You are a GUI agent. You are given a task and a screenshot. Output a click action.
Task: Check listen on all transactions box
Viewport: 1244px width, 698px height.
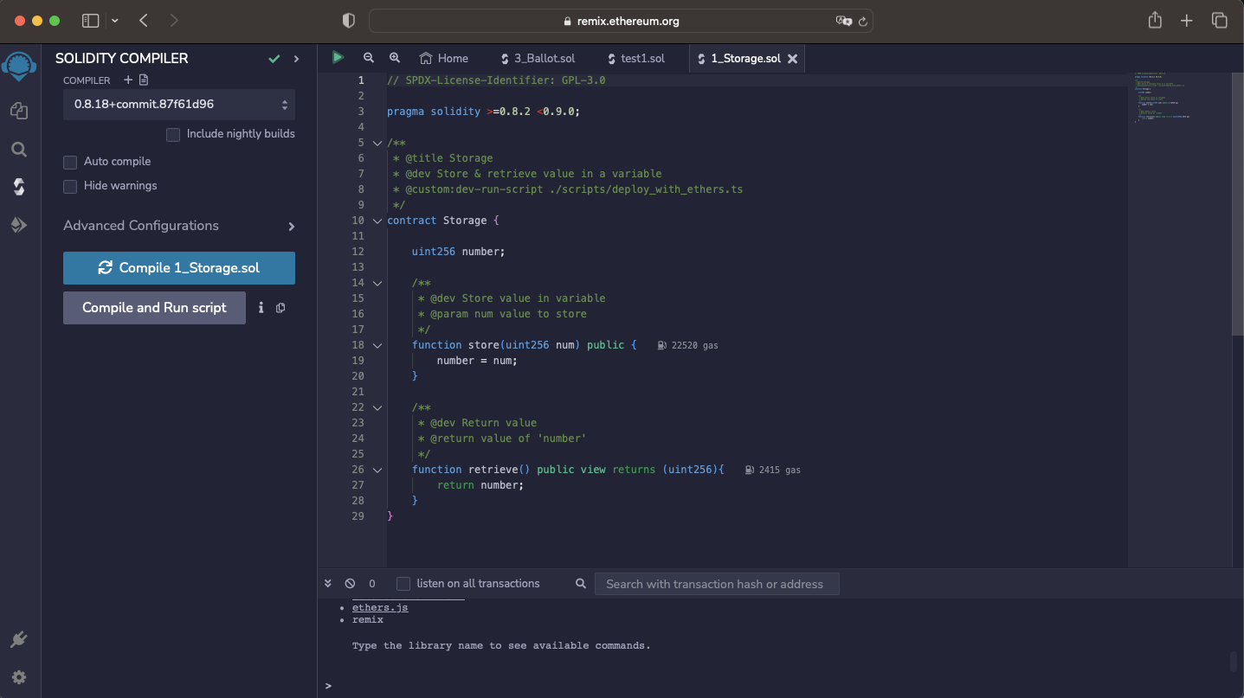click(x=403, y=584)
